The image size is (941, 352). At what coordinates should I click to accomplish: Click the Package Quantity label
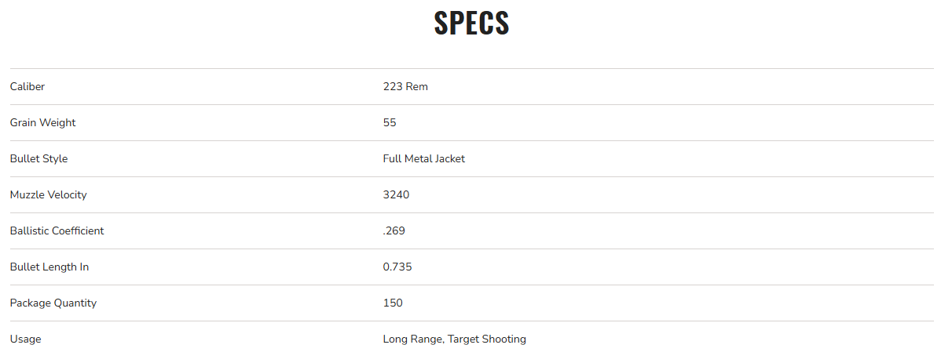point(53,303)
